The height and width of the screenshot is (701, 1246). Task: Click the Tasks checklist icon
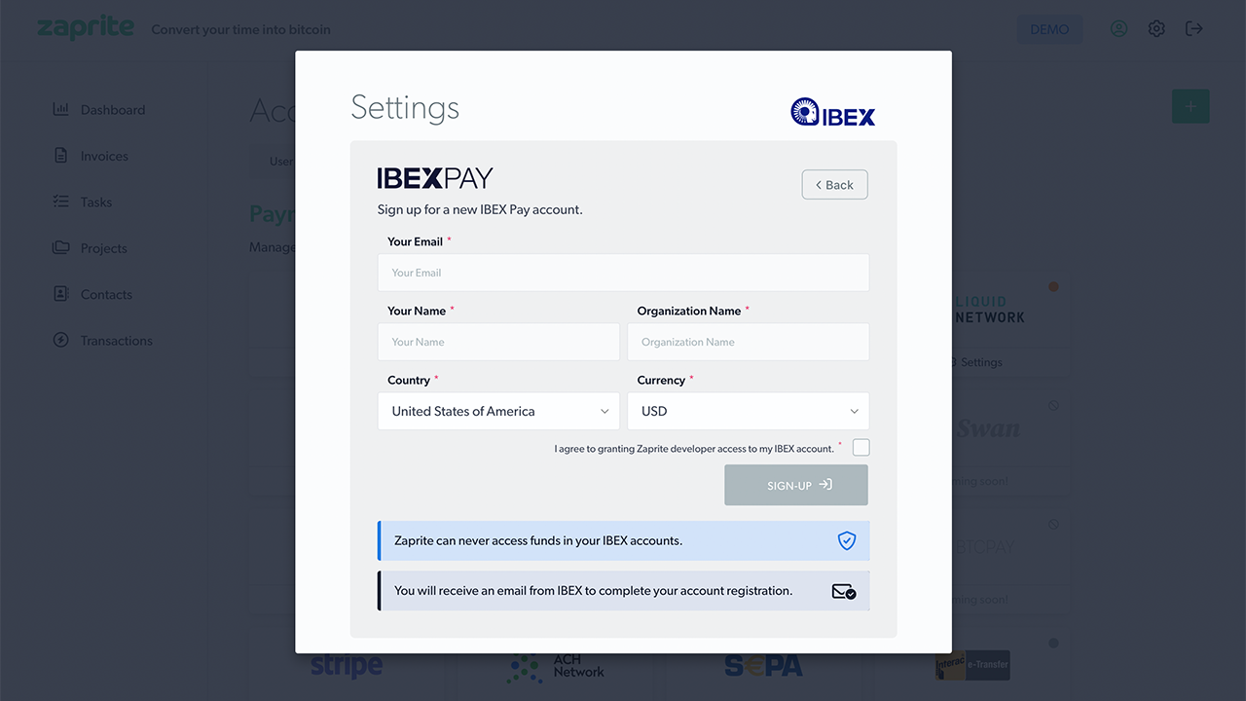click(60, 202)
